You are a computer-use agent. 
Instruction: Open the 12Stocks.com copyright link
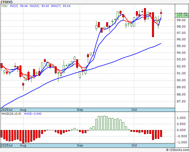point(177,150)
